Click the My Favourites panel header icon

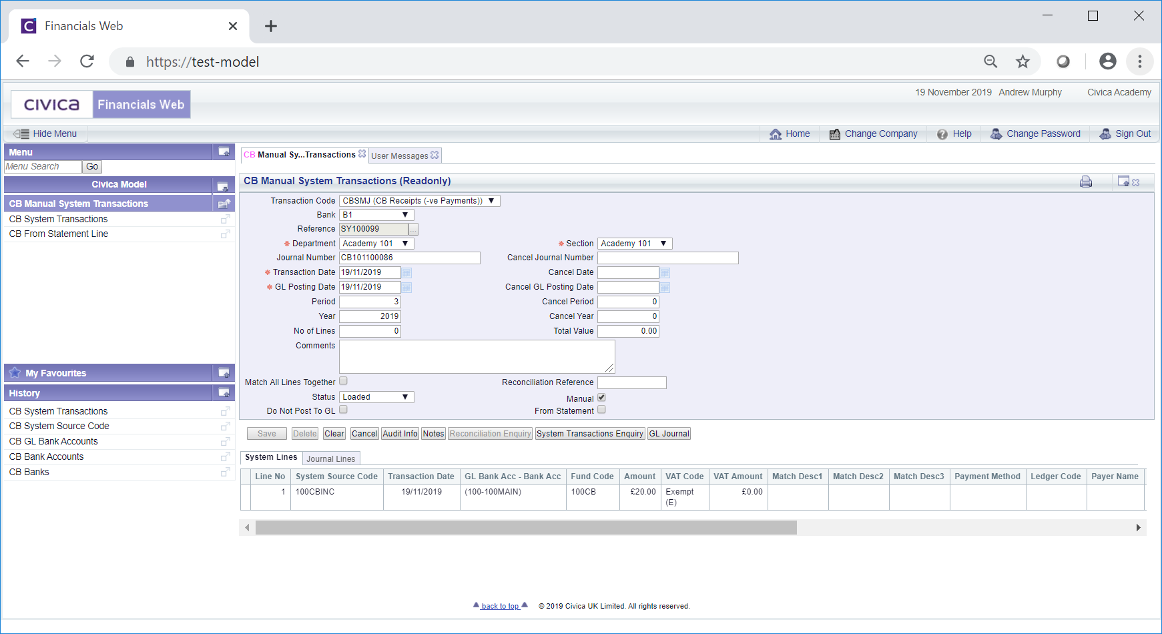[x=224, y=373]
